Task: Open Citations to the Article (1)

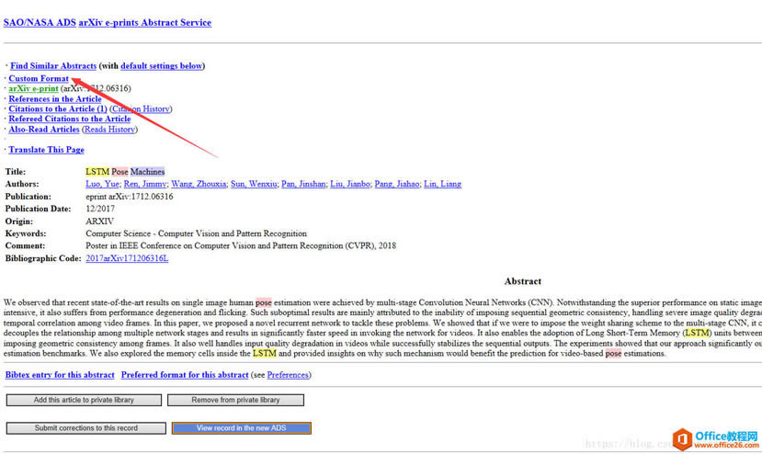Action: pos(58,108)
